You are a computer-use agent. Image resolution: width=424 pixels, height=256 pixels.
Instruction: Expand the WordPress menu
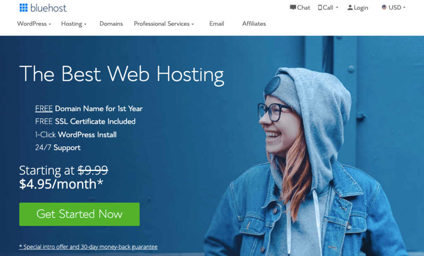click(x=34, y=24)
